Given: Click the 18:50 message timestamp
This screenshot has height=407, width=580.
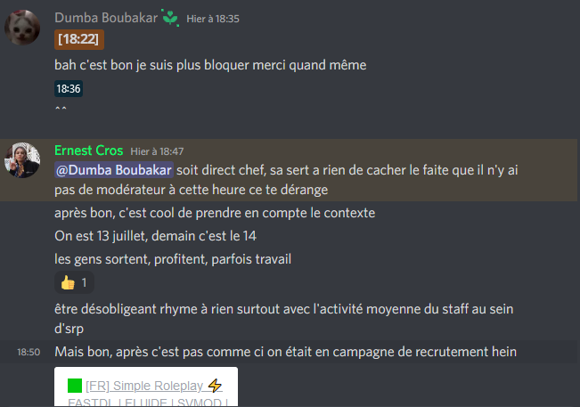Looking at the screenshot, I should 29,352.
